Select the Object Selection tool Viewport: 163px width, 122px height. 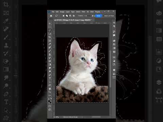pos(50,34)
